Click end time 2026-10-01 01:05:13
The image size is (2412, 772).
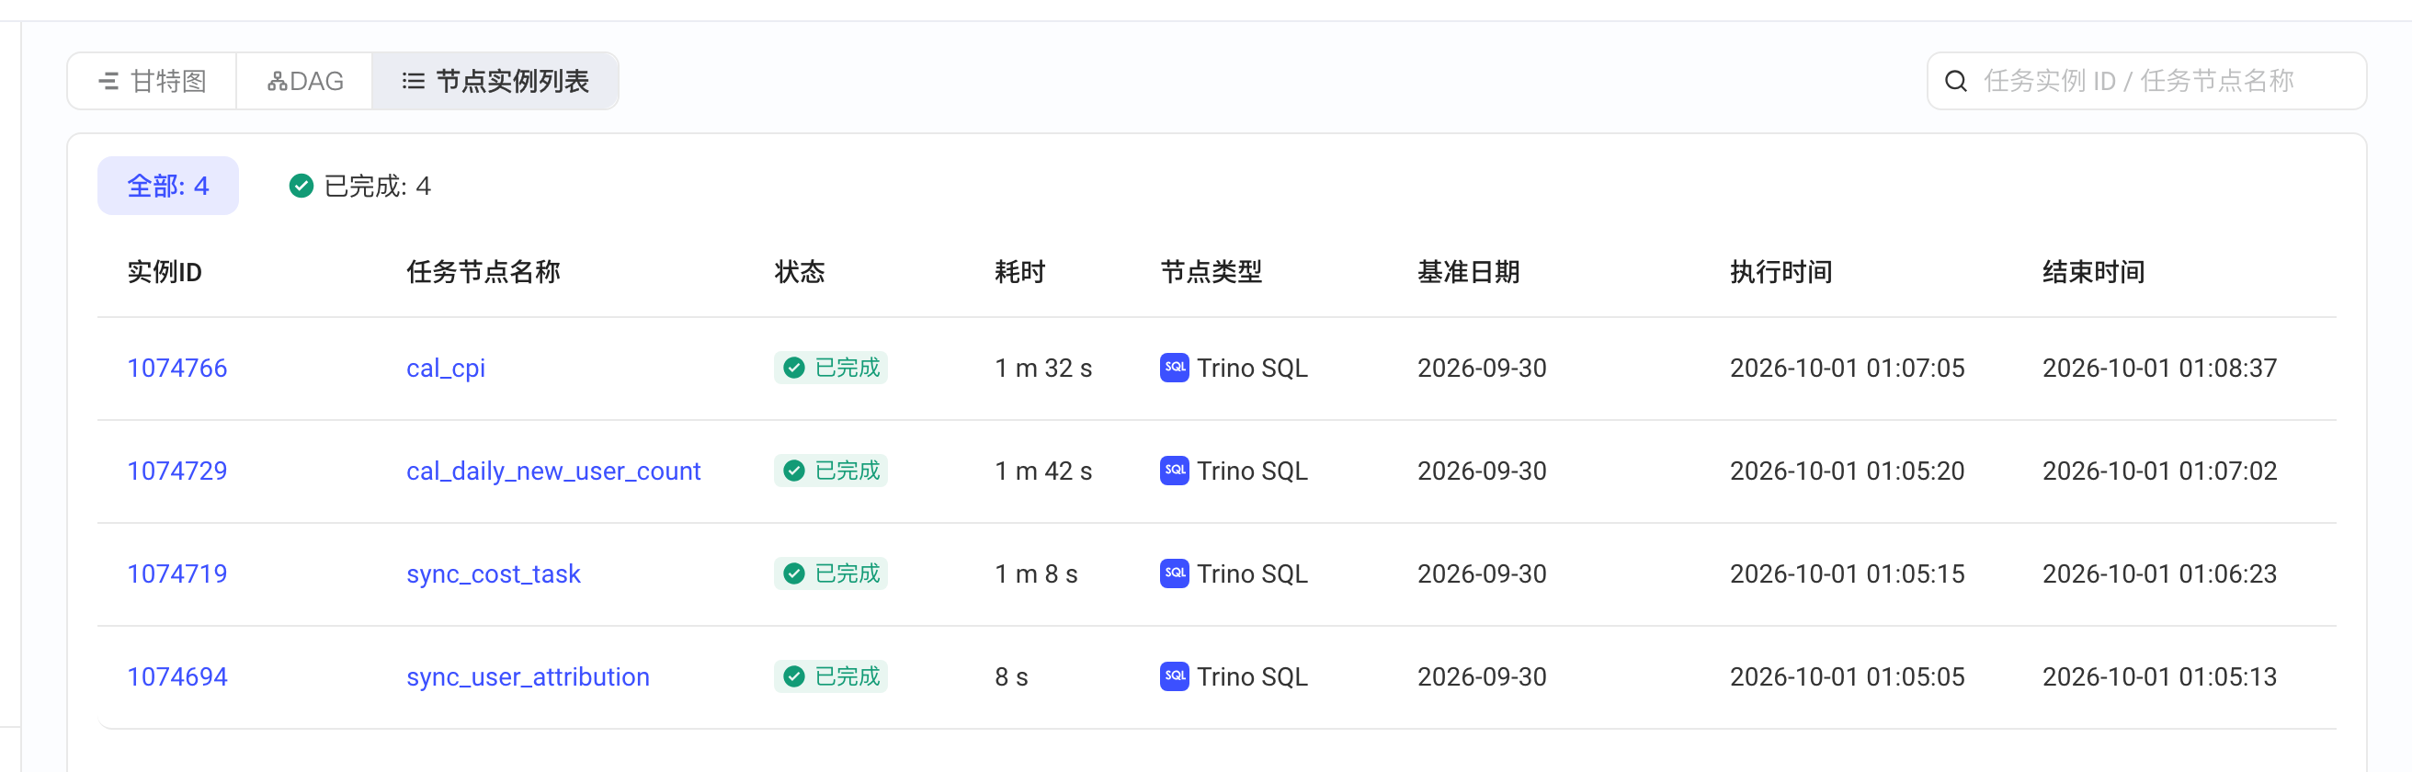coord(2160,676)
